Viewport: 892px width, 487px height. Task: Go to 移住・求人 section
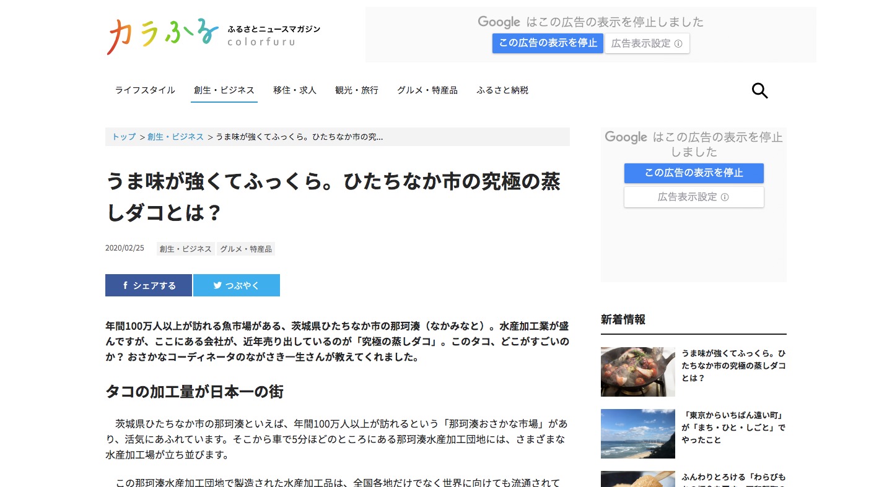point(295,90)
